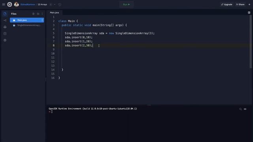Screen dimensions: 253x142
Task: Click the console prompt input
Action: 52,112
